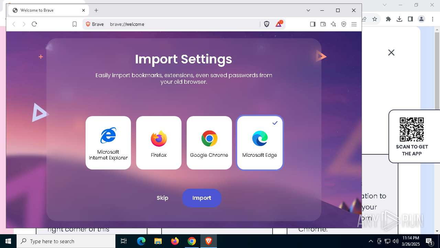
Task: Open a new Brave tab
Action: coord(96,10)
